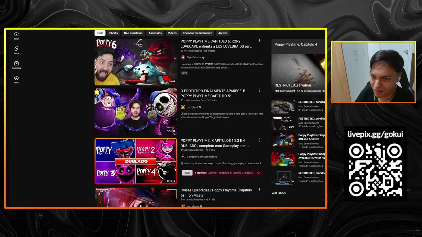Image resolution: width=422 pixels, height=237 pixels.
Task: Click Poppy Playtime: Capítulo 4 panel title
Action: click(296, 44)
